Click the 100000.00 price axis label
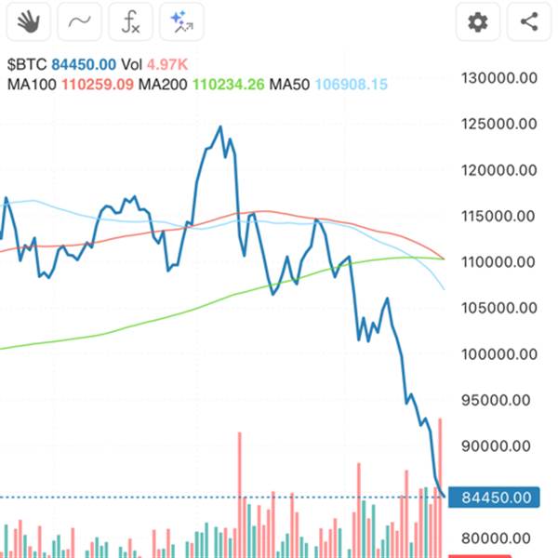This screenshot has height=558, width=558. point(498,354)
